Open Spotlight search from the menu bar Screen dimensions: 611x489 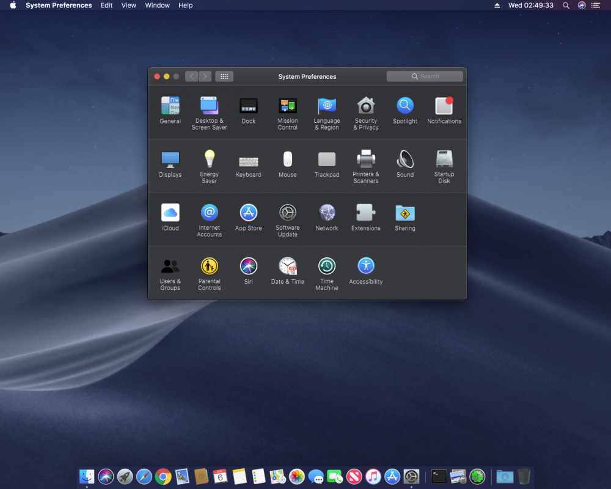click(566, 6)
